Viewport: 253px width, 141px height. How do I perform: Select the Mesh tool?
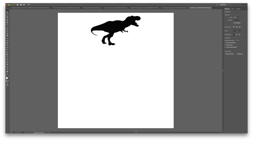point(7,52)
